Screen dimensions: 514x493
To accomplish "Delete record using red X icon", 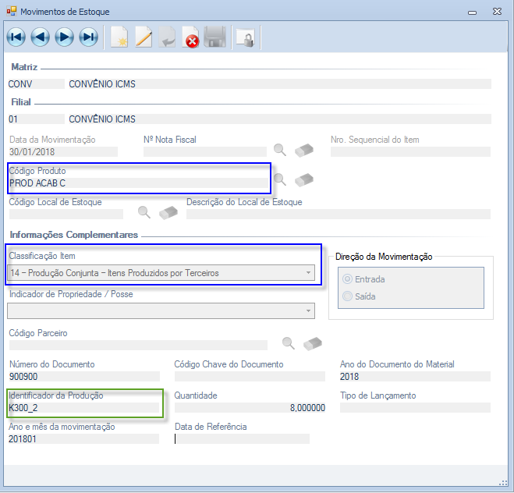I will 191,37.
